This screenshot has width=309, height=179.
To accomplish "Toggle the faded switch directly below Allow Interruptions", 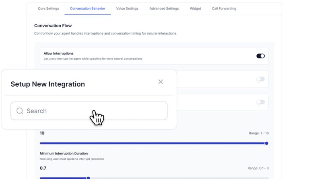I will [260, 79].
